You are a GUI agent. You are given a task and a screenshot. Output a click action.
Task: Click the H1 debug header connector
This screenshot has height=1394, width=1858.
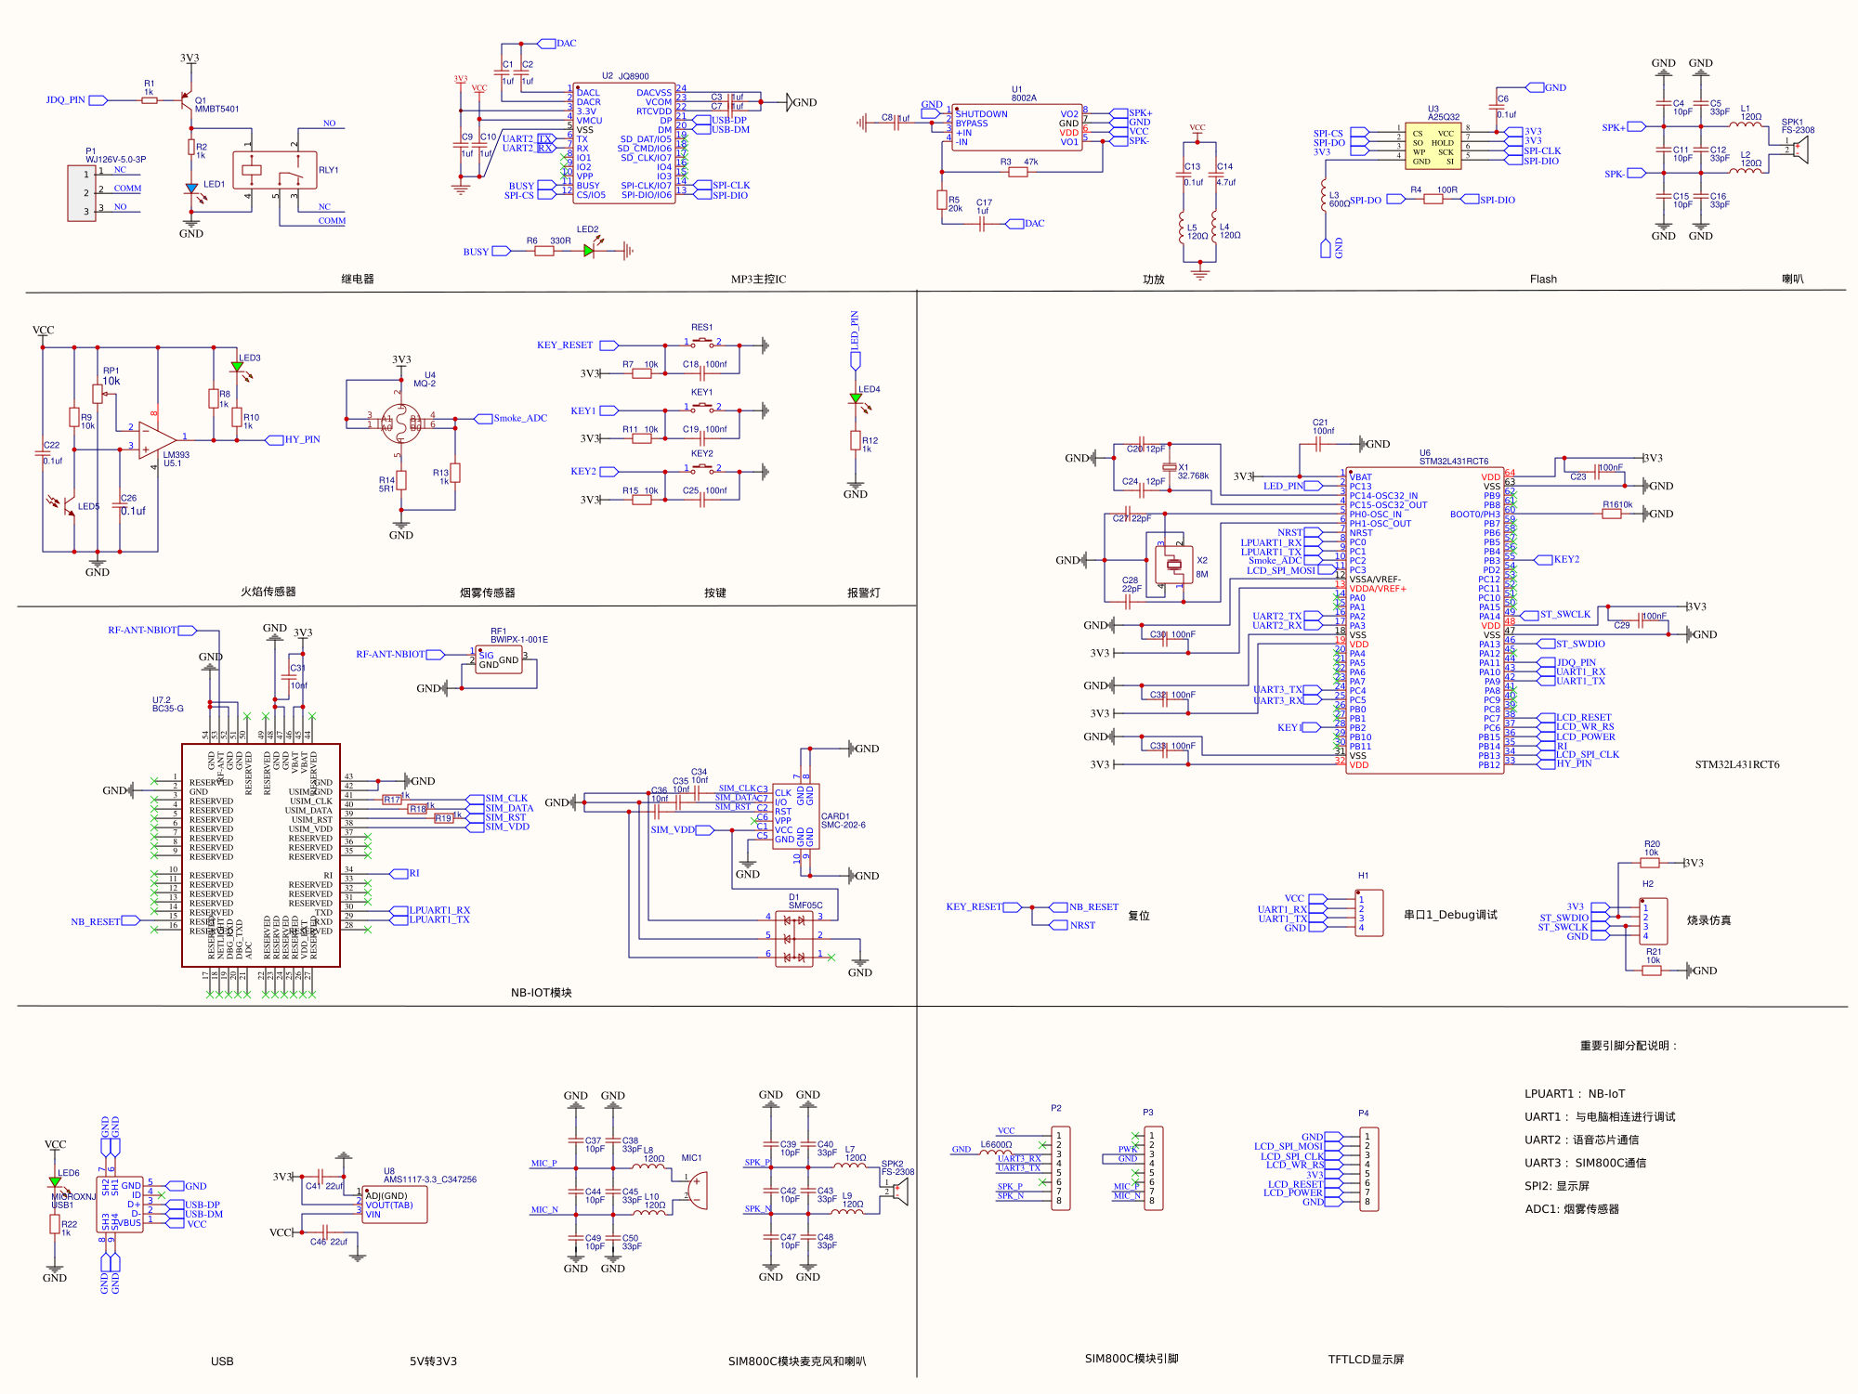pyautogui.click(x=1368, y=913)
